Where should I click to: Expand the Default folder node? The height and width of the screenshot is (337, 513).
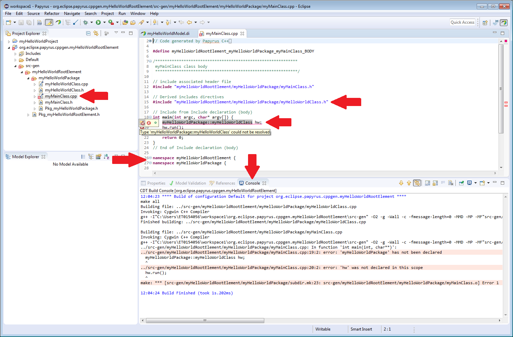(15, 60)
